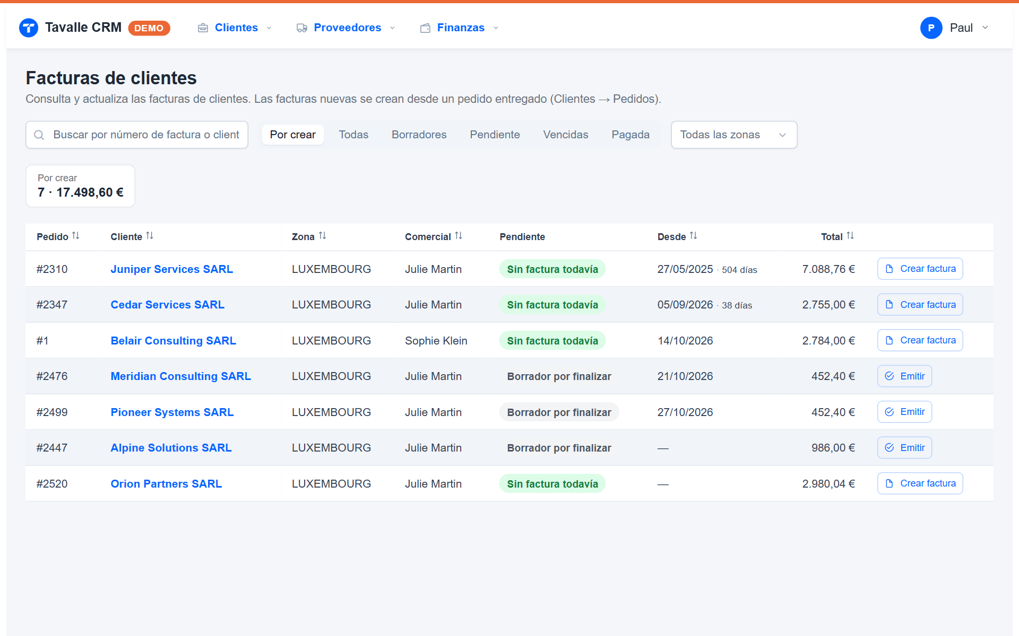This screenshot has width=1019, height=636.
Task: Open the Juniper Services SARL link
Action: point(171,269)
